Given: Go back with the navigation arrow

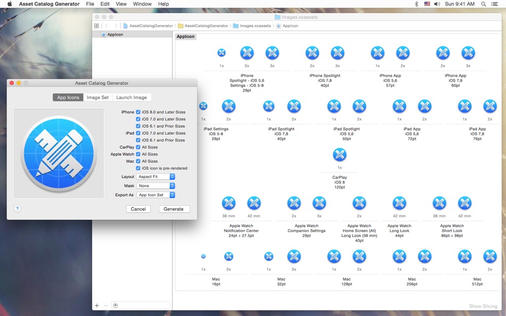Looking at the screenshot, I should click(x=107, y=26).
